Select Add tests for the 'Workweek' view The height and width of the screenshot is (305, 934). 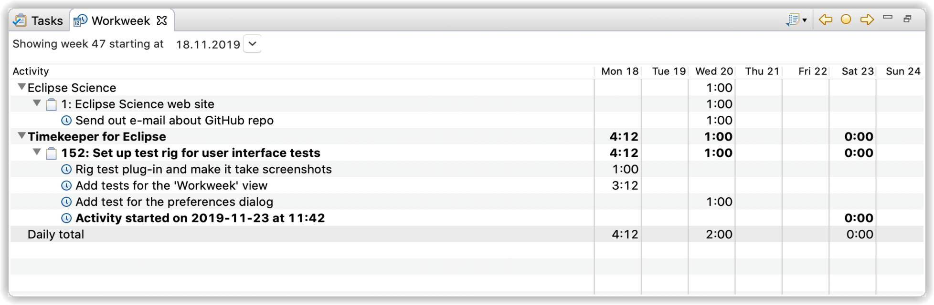pos(171,185)
